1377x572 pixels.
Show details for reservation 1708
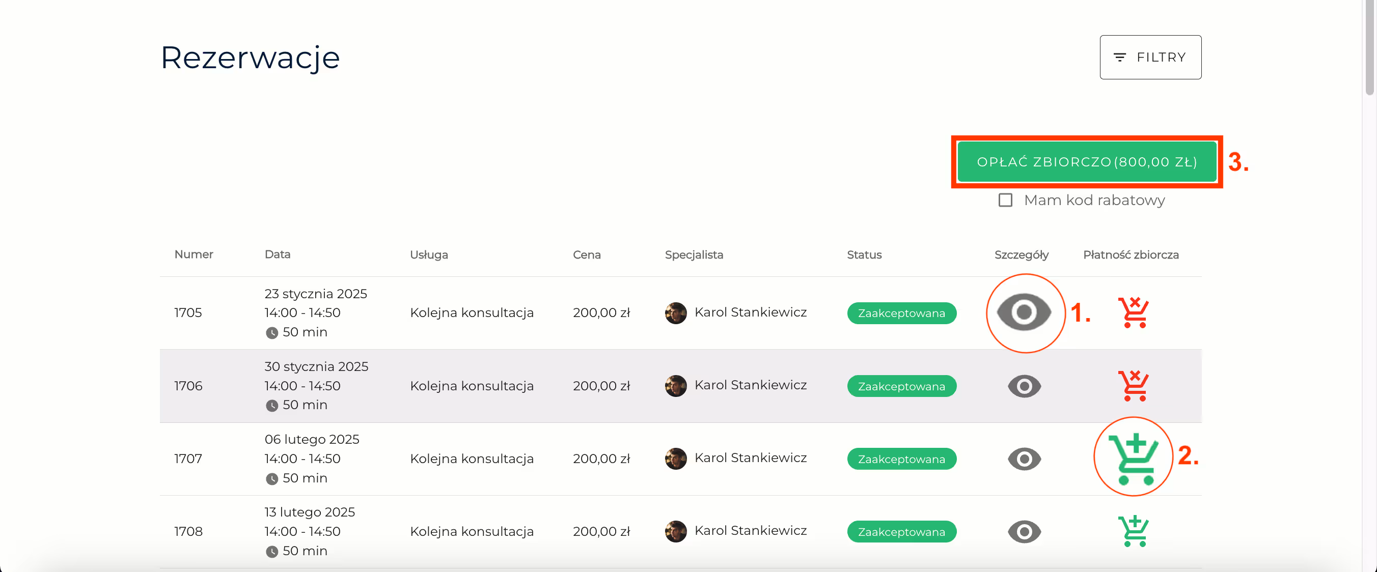1024,531
